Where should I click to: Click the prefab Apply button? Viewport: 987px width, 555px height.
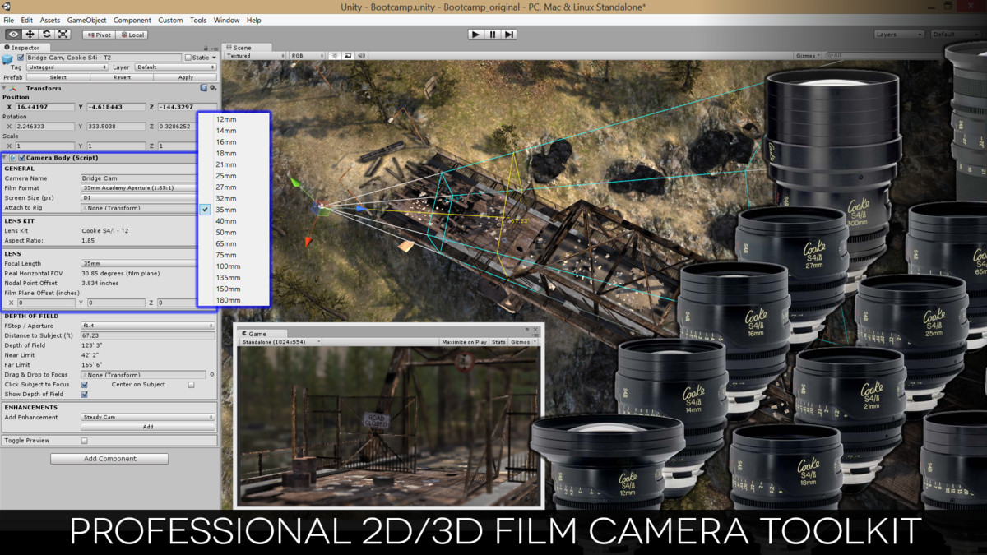(x=186, y=77)
